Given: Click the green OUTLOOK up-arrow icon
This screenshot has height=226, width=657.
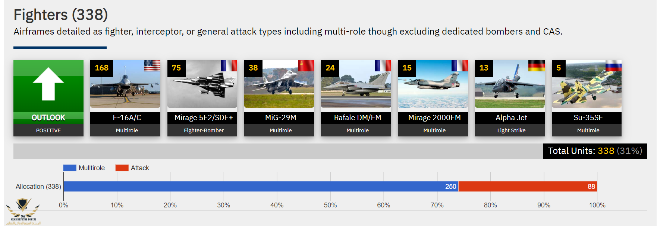Looking at the screenshot, I should coord(48,84).
